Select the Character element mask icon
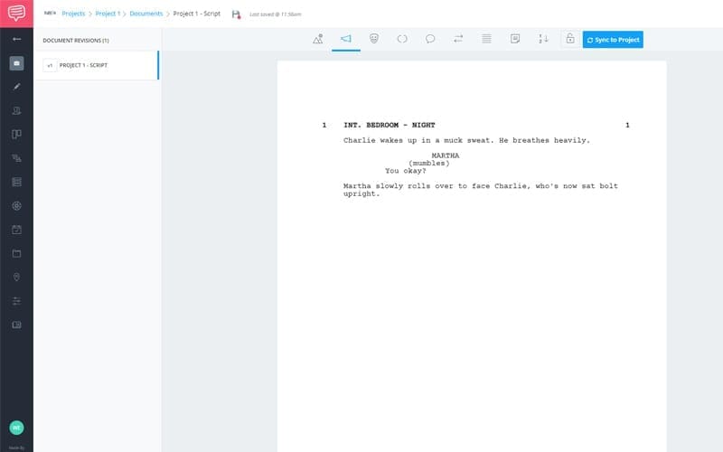Viewport: 723px width, 452px height. (374, 39)
